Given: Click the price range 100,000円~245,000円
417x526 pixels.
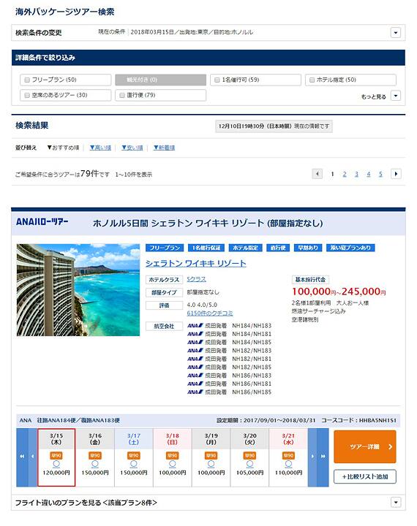Looking at the screenshot, I should pyautogui.click(x=339, y=291).
